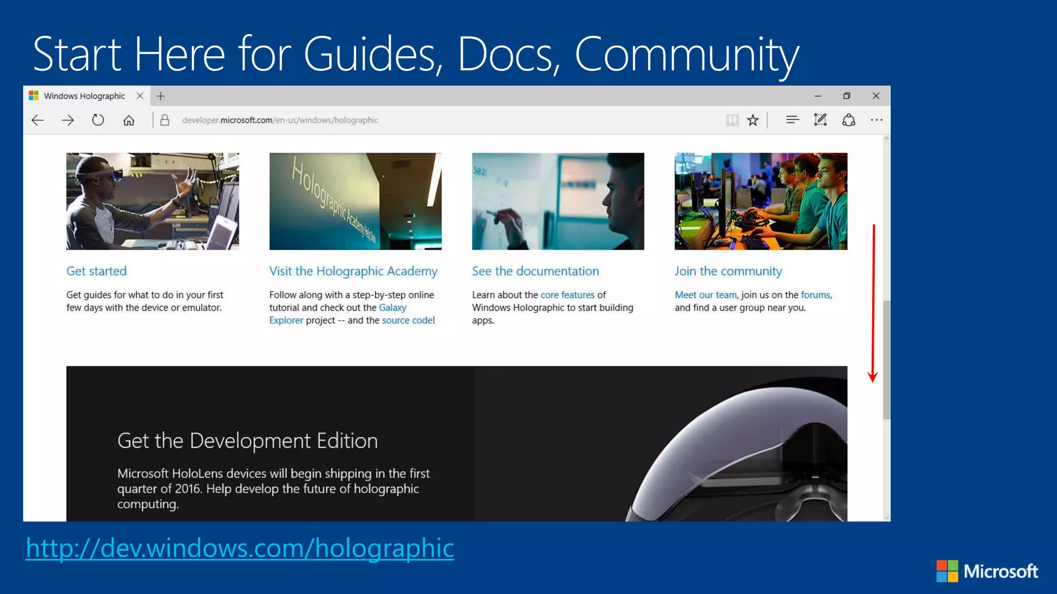Reload the page with the refresh icon
1057x594 pixels.
pos(98,120)
